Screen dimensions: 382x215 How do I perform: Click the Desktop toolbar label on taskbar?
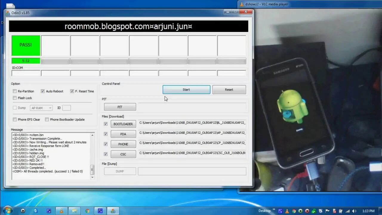click(x=264, y=211)
